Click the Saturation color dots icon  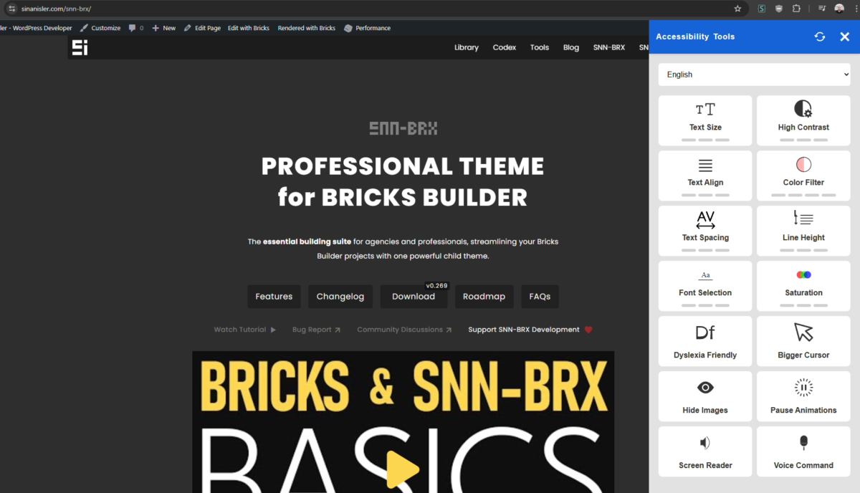point(803,274)
